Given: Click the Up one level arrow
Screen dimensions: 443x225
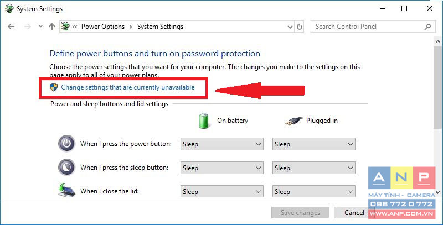Looking at the screenshot, I should click(52, 27).
